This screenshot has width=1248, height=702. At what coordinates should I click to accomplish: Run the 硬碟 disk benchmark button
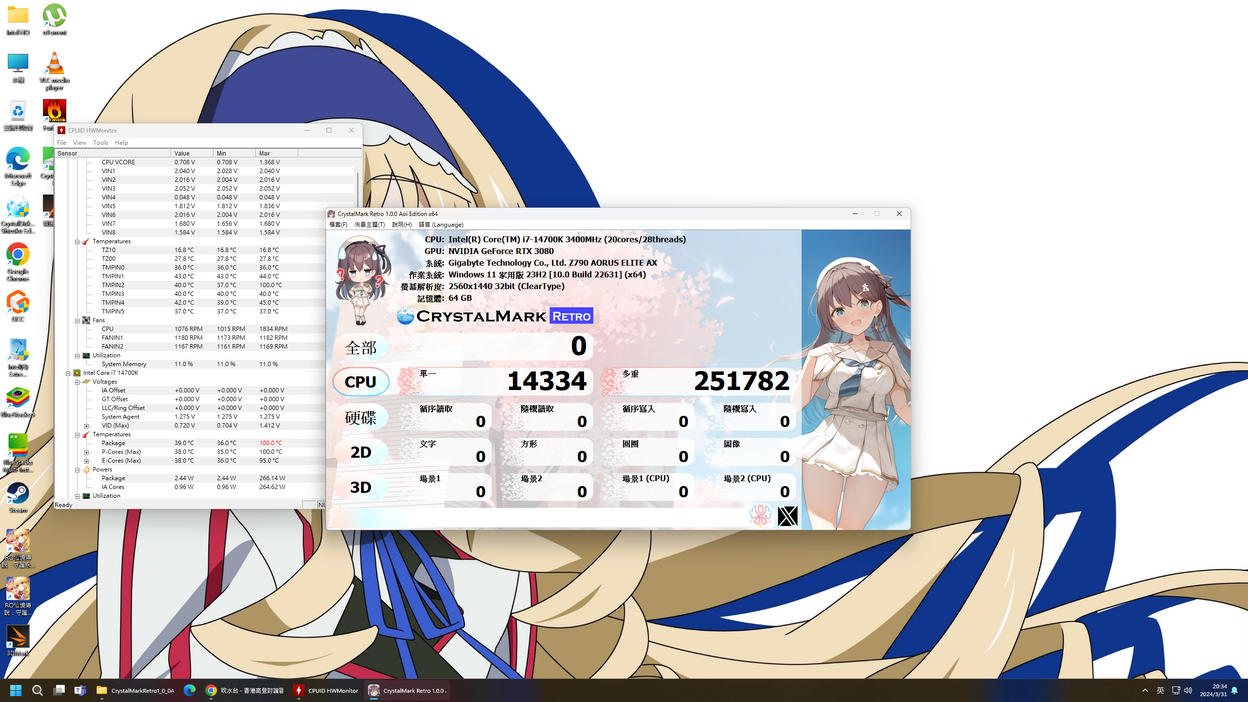click(x=361, y=417)
